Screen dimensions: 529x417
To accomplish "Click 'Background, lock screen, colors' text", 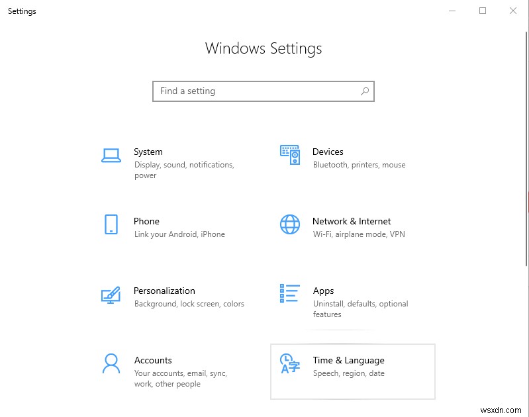I will [189, 304].
